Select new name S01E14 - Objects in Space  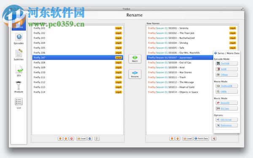coord(180,92)
